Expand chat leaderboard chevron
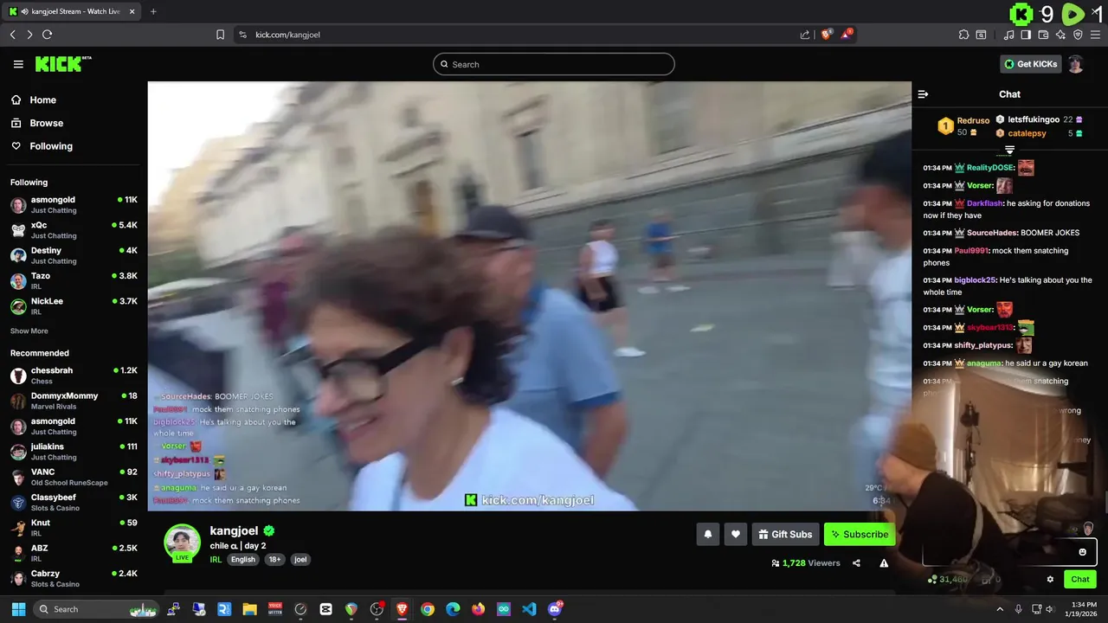 pyautogui.click(x=1009, y=151)
